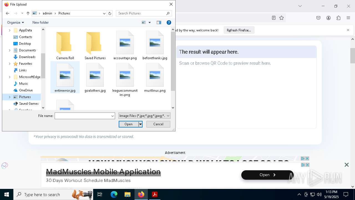This screenshot has height=200, width=355.
Task: Open Adobe Acrobat from taskbar
Action: 155,194
